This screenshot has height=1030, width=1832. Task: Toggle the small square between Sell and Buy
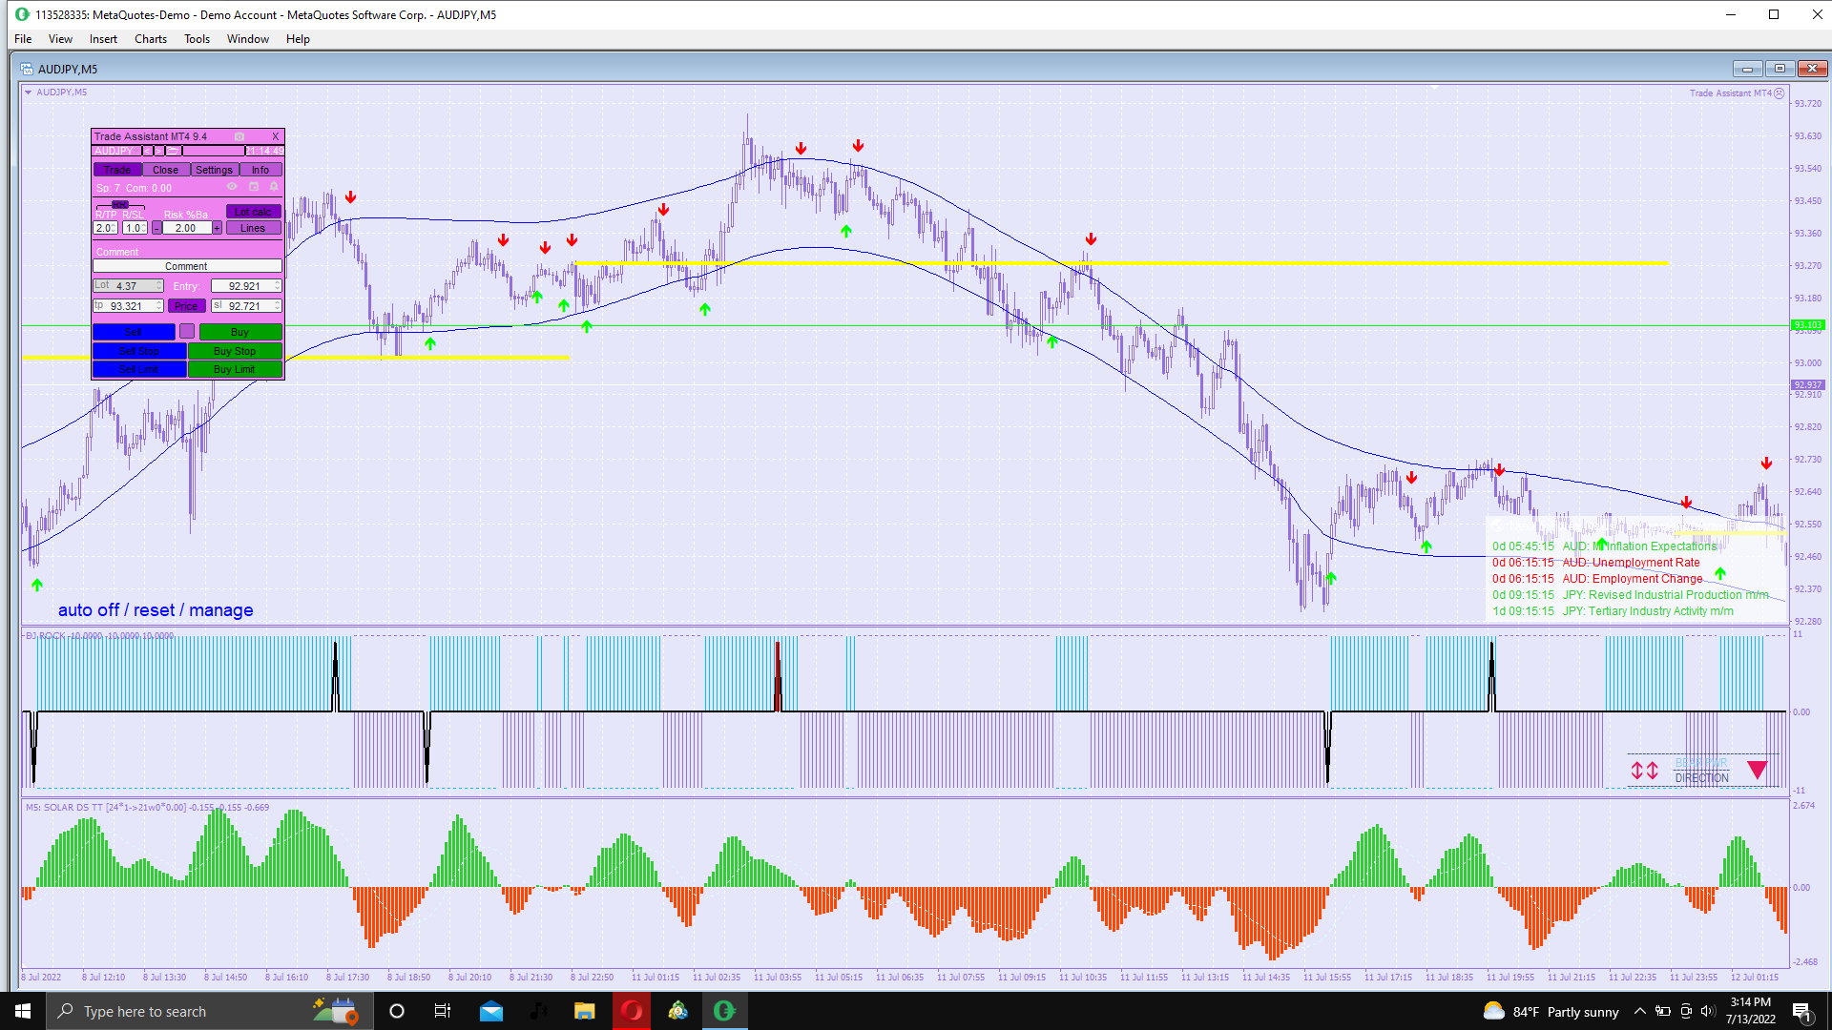pyautogui.click(x=187, y=331)
